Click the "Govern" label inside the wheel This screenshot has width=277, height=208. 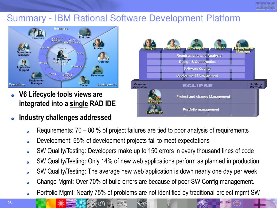click(x=62, y=48)
